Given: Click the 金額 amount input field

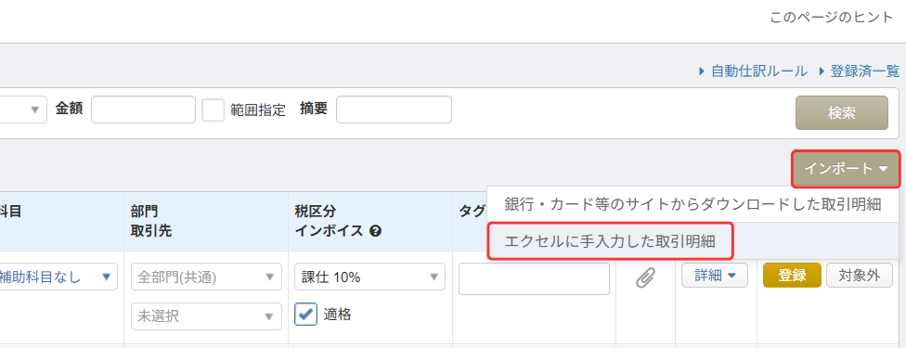Looking at the screenshot, I should pos(143,110).
